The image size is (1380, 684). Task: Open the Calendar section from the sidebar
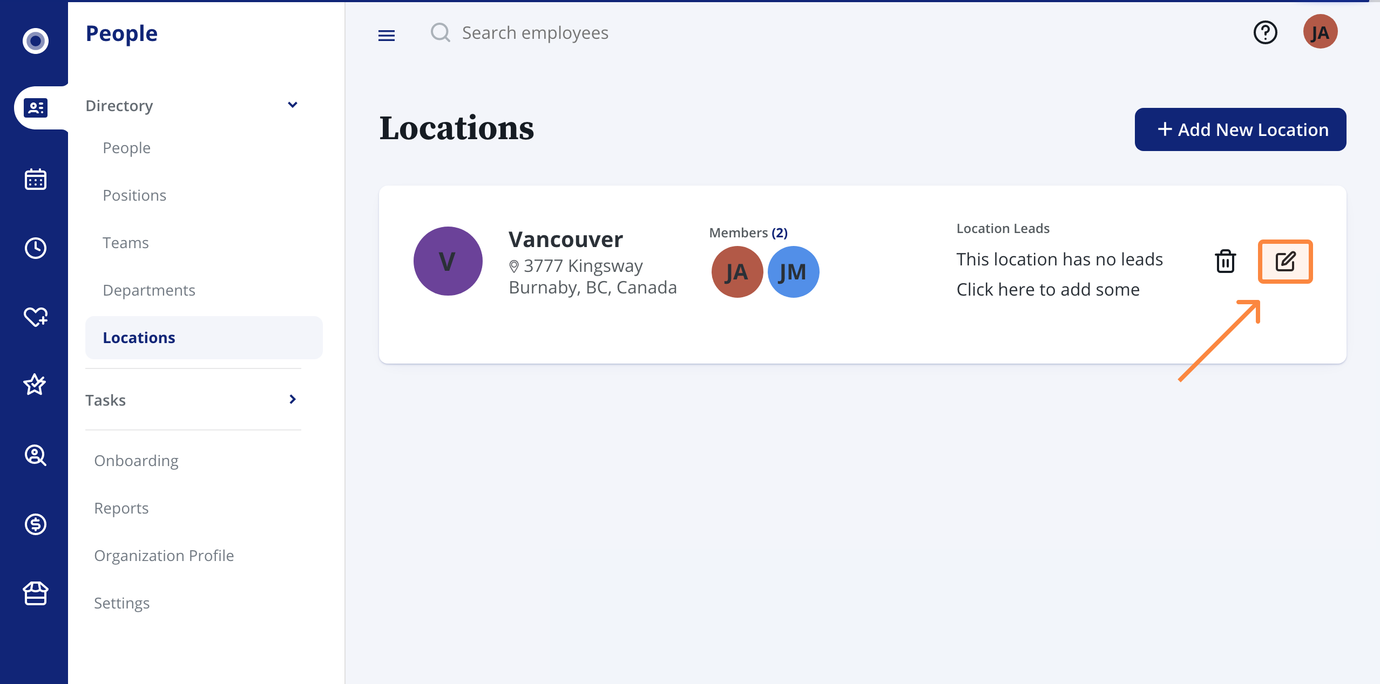[x=35, y=179]
